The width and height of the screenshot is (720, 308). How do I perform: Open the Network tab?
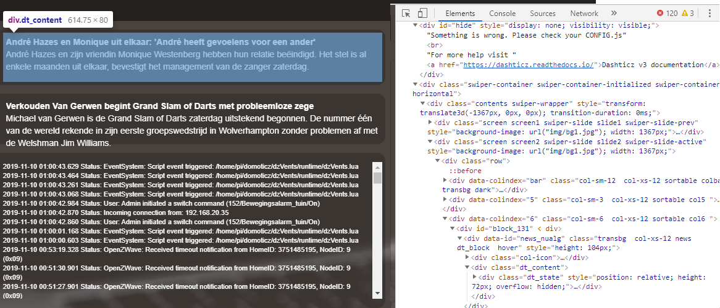click(584, 14)
